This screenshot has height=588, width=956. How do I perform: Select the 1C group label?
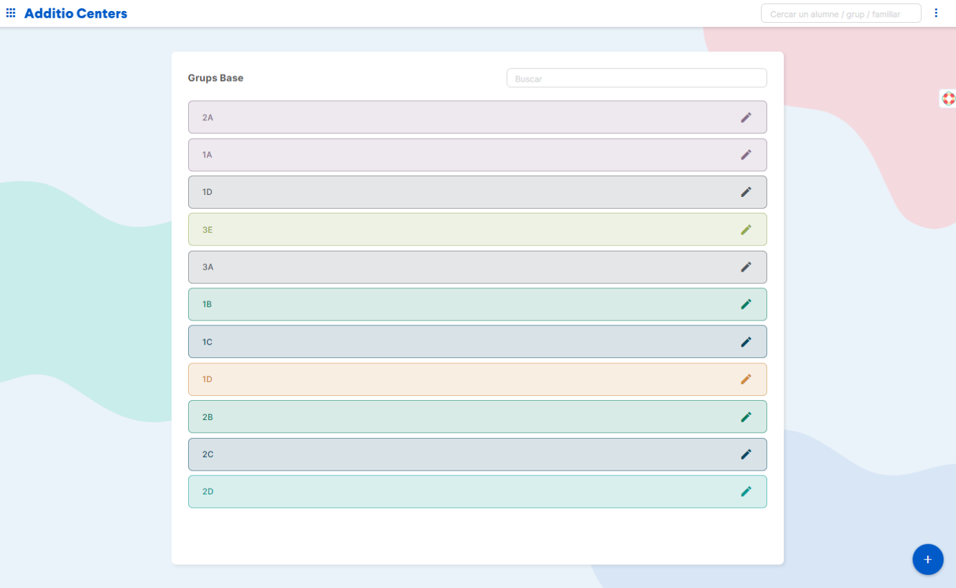point(207,342)
